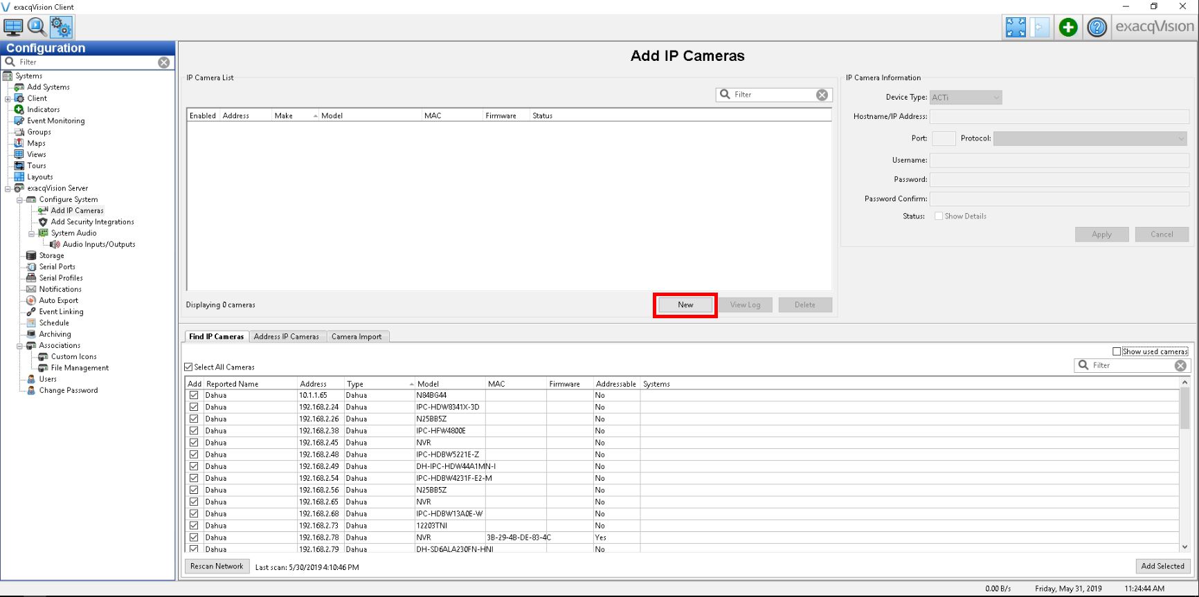Sort camera list by Make column

pos(296,116)
